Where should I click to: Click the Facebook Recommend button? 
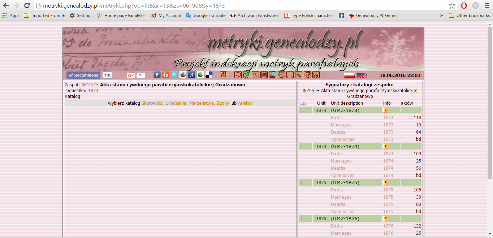coord(84,75)
